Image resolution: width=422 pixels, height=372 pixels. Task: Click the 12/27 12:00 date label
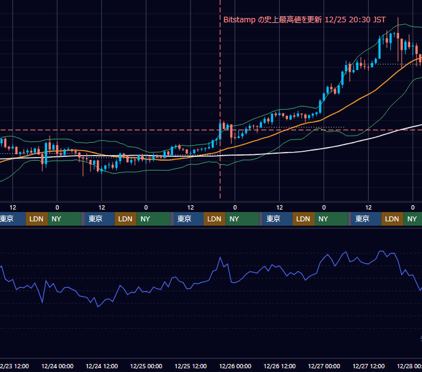click(369, 366)
